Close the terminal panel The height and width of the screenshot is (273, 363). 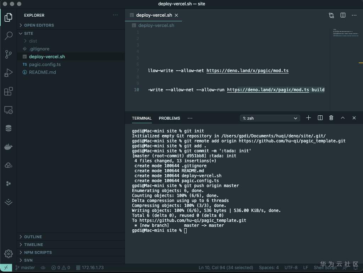(x=354, y=118)
